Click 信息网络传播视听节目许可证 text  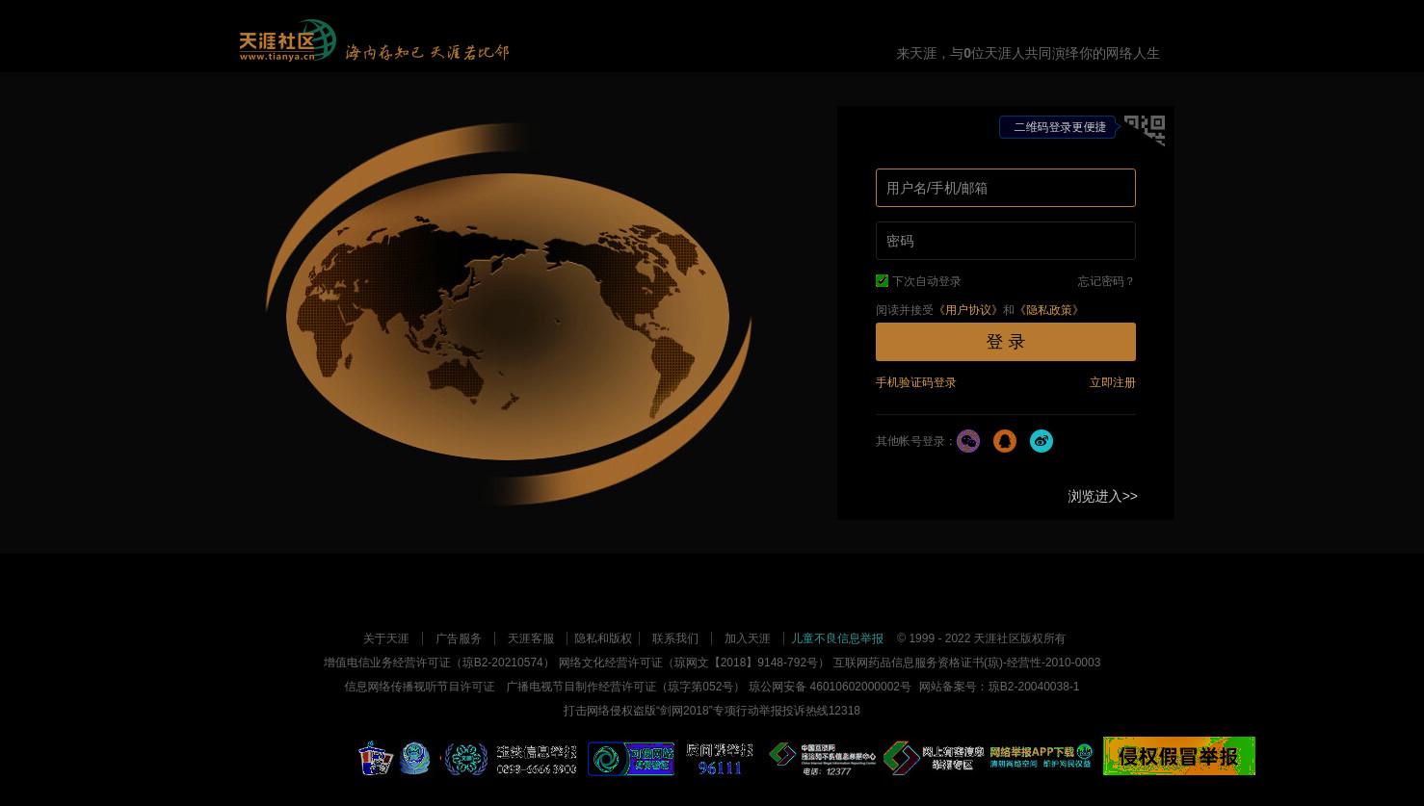(x=419, y=687)
